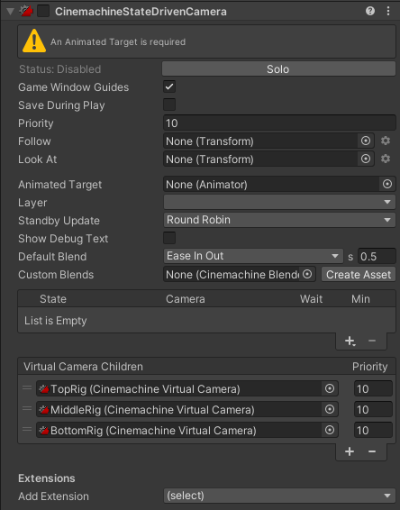The height and width of the screenshot is (510, 400).
Task: Open the Add Extension select dropdown
Action: pyautogui.click(x=279, y=496)
